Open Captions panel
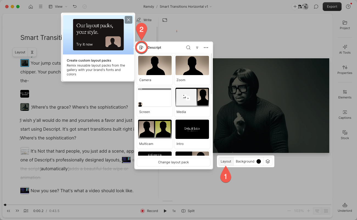This screenshot has width=357, height=220. click(345, 115)
